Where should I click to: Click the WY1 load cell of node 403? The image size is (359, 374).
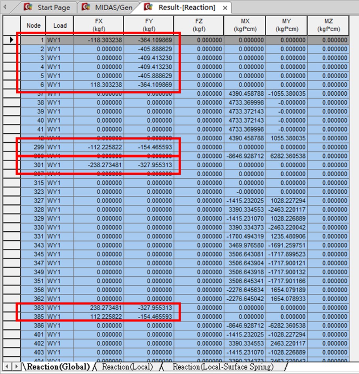click(x=60, y=352)
